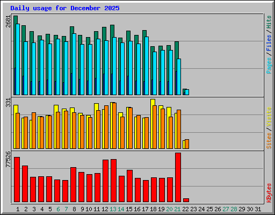
Task: Click green weekend day label 6
Action: 58,209
